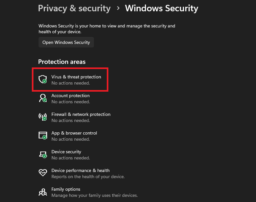The image size is (256, 202).
Task: Click the Windows Security page title
Action: 161,8
